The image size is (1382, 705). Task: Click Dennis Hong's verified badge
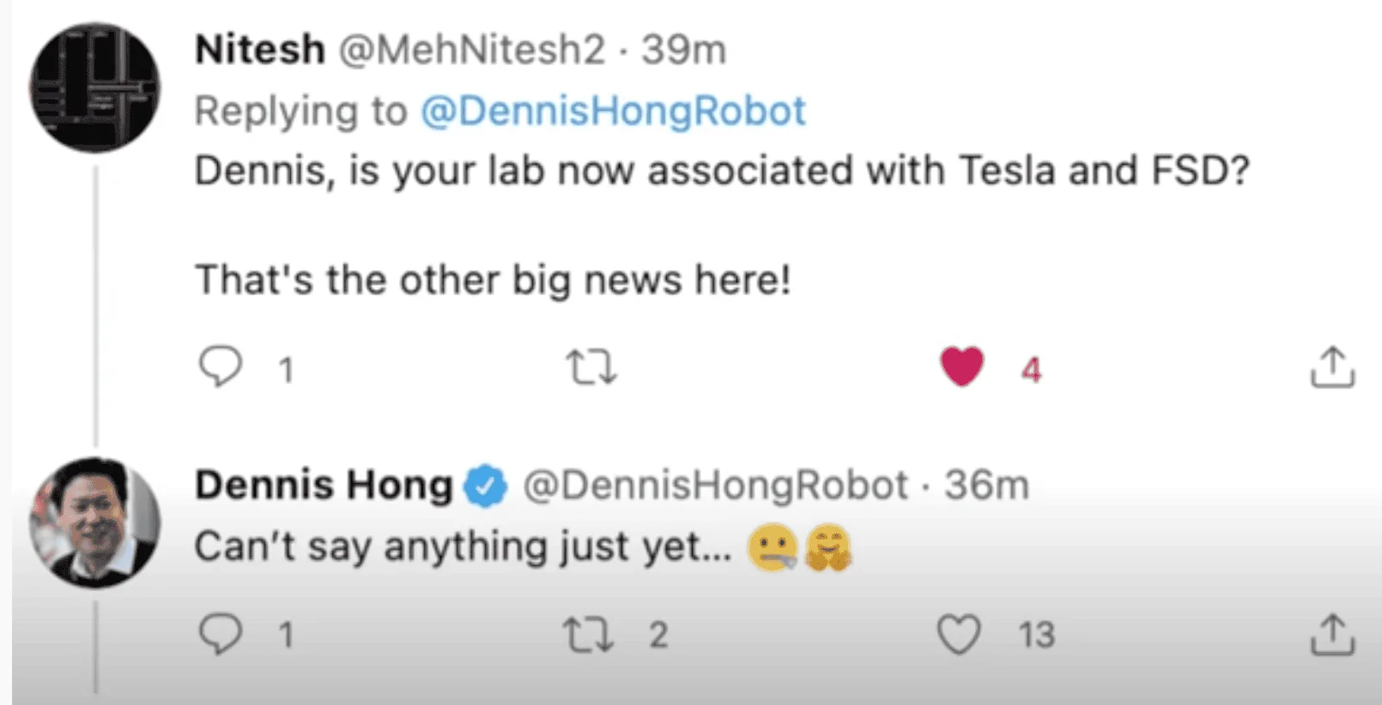[485, 485]
